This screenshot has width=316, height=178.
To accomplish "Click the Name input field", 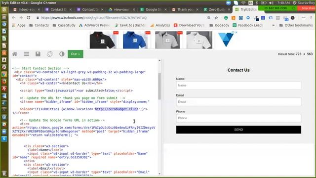I will (238, 86).
